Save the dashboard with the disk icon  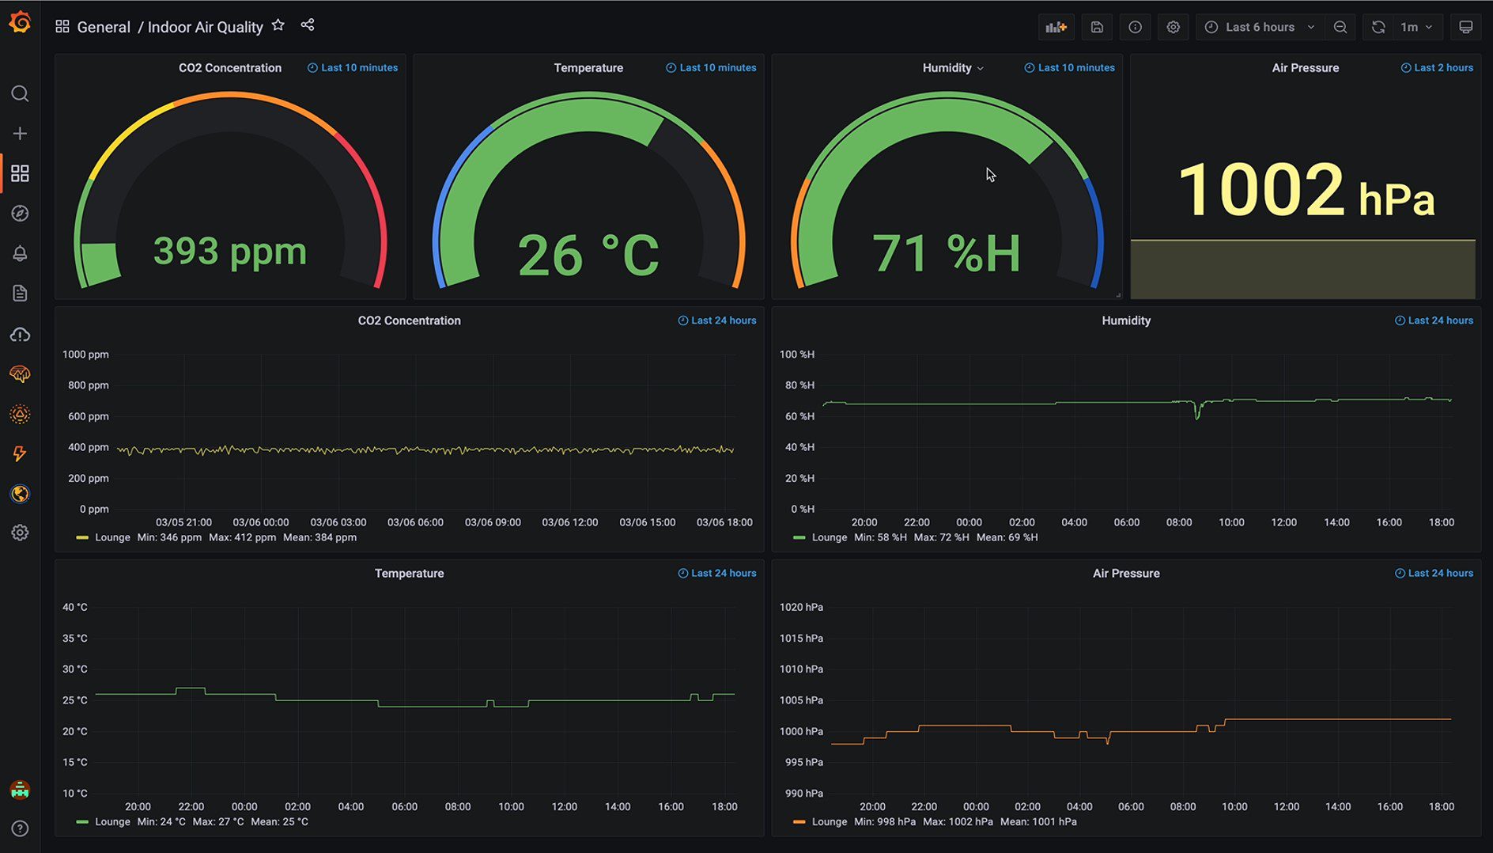pos(1097,27)
